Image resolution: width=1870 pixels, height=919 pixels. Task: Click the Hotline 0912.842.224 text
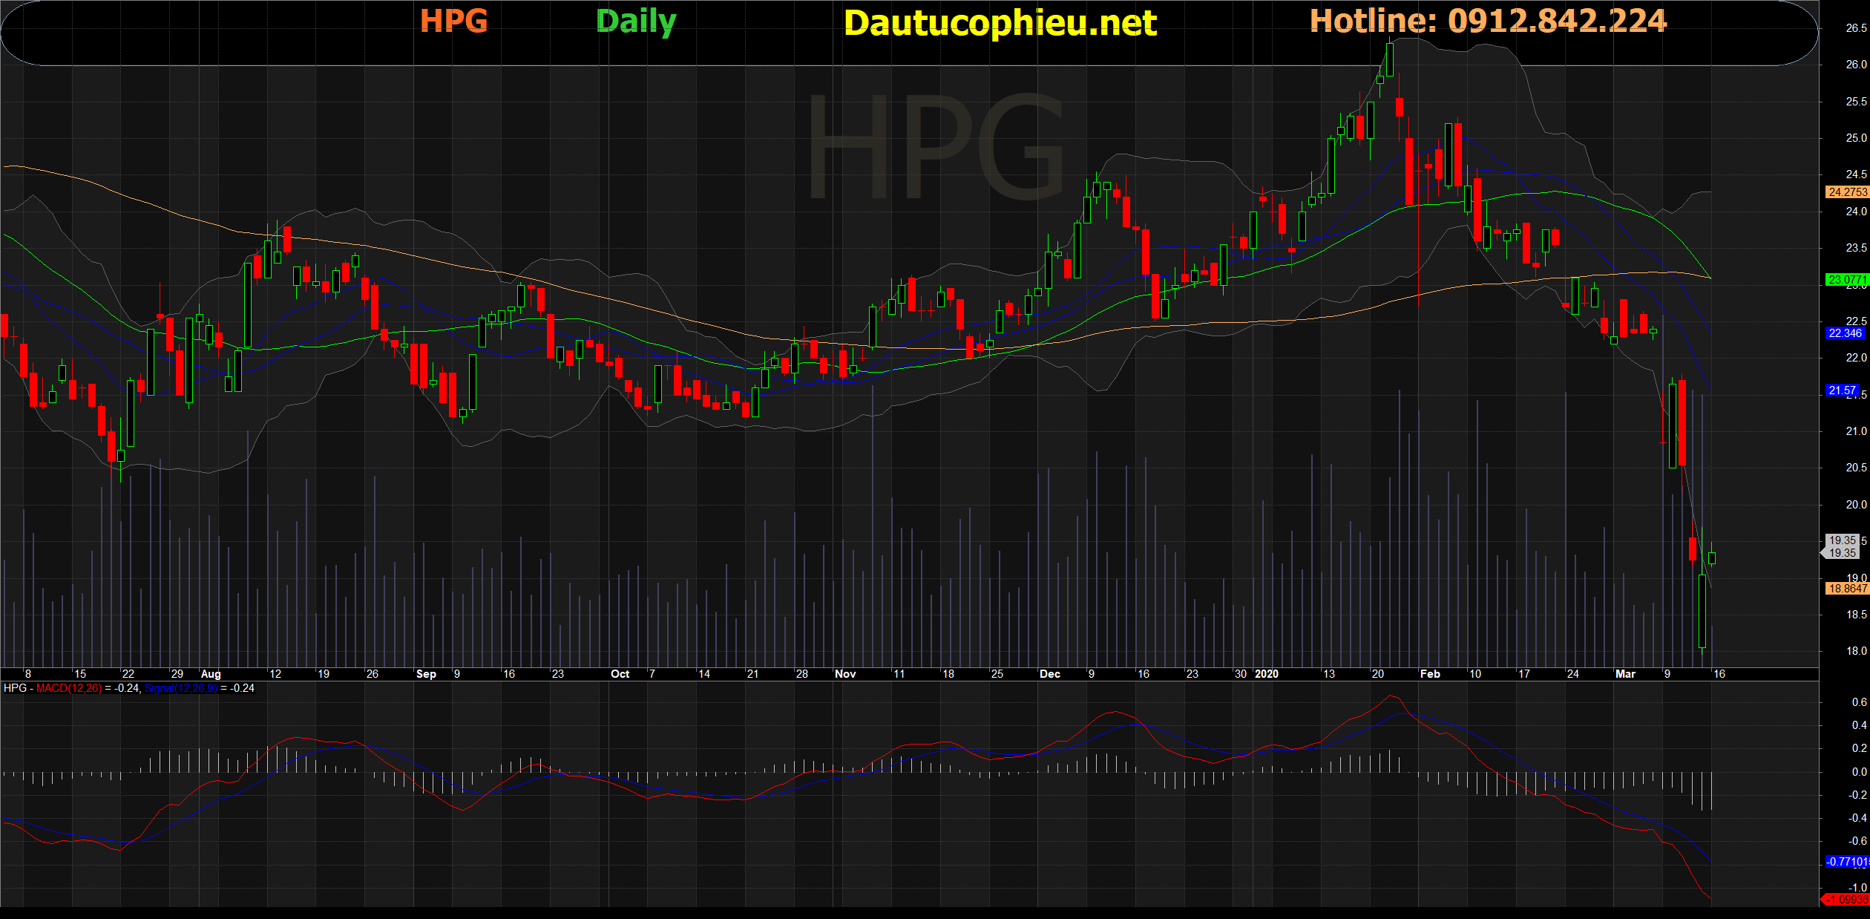pos(1488,21)
